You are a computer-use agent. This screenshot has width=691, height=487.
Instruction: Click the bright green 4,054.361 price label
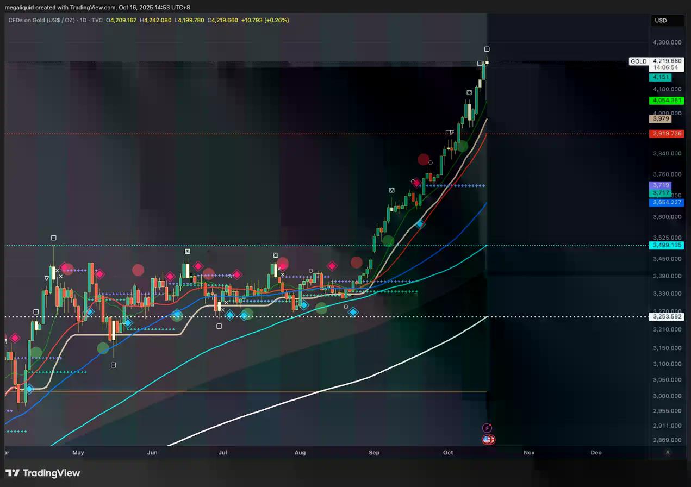click(x=668, y=101)
